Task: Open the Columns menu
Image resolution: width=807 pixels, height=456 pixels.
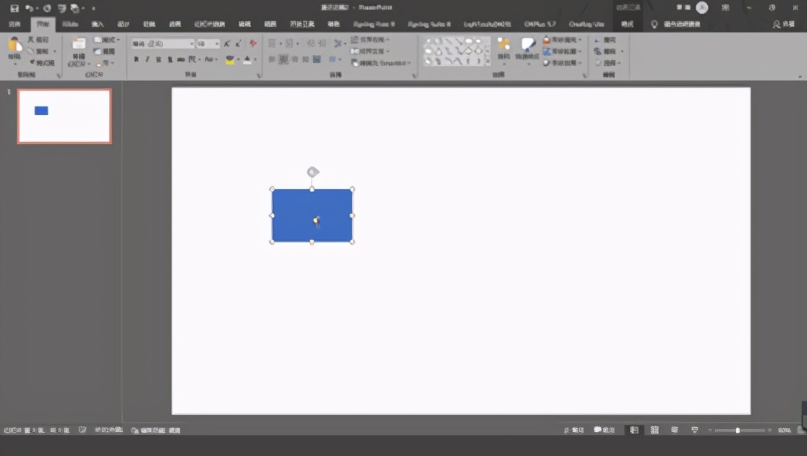Action: click(335, 60)
